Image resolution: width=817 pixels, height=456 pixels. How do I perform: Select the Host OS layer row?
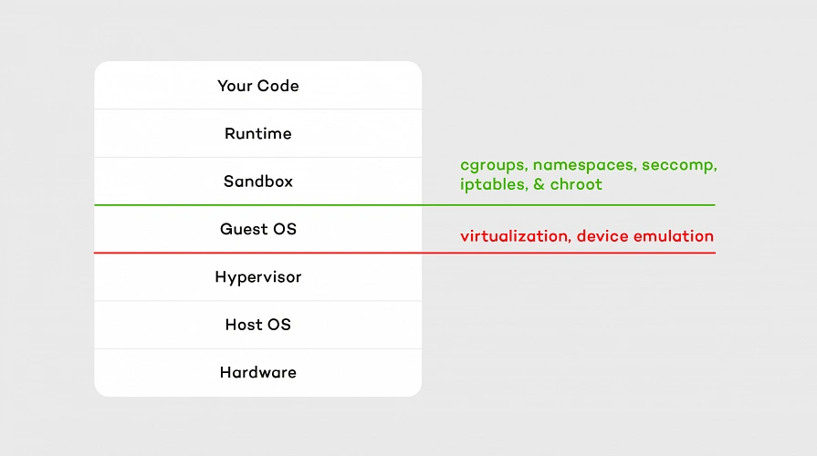[x=258, y=325]
